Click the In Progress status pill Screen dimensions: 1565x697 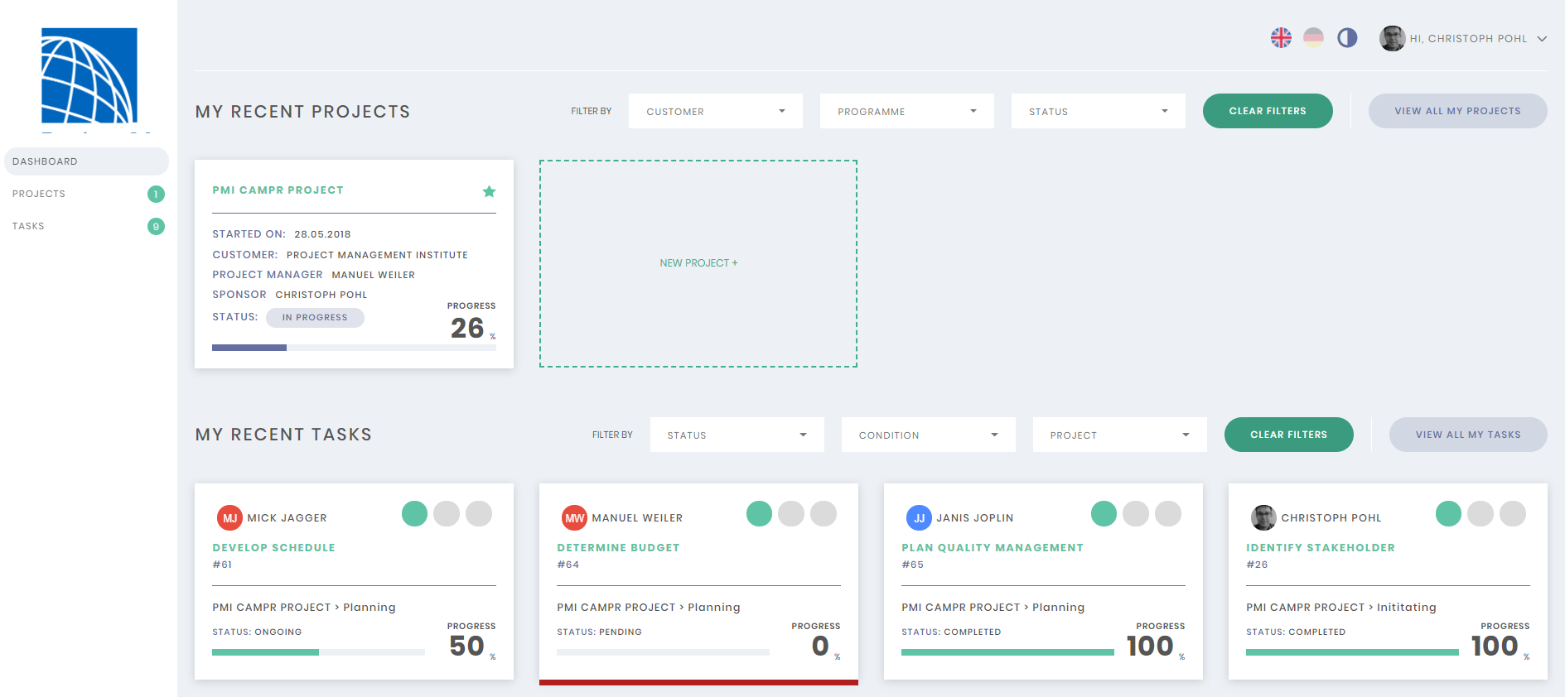(x=315, y=318)
